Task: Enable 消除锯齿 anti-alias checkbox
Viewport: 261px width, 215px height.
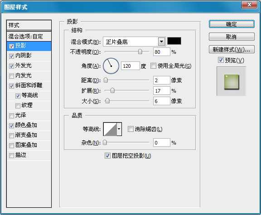Action: pos(130,129)
